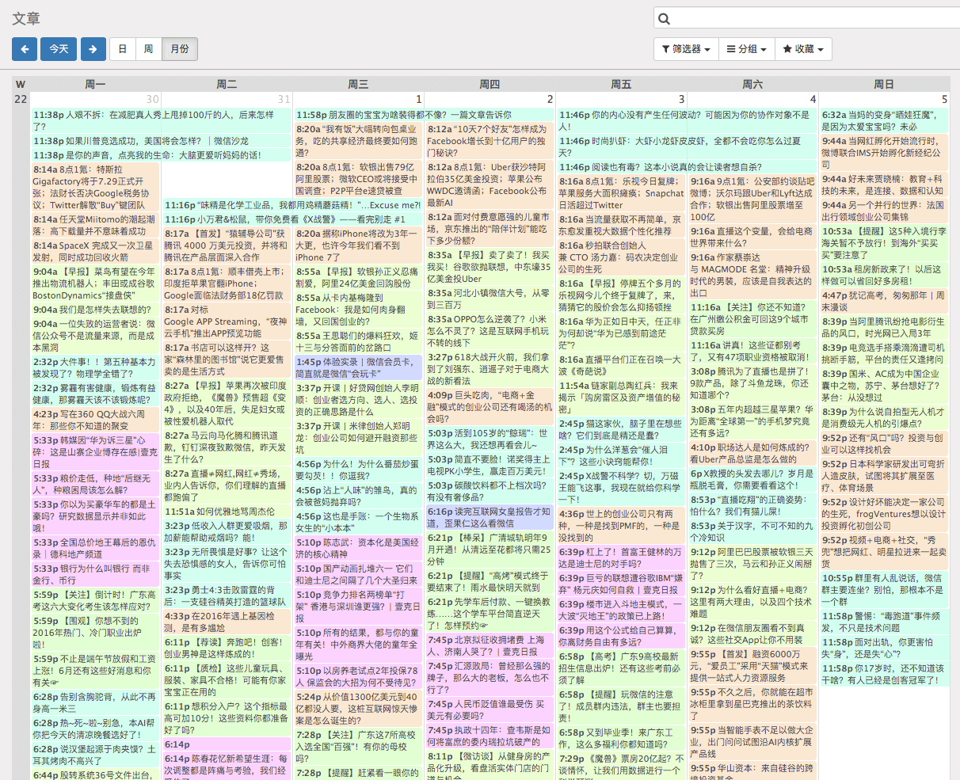Open event 9:04a 菜鸟有望在今年推出物流机器人
The width and height of the screenshot is (960, 780).
pos(95,283)
